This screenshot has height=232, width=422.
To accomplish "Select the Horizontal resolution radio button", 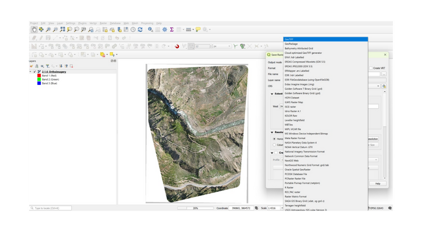I will coord(274,139).
